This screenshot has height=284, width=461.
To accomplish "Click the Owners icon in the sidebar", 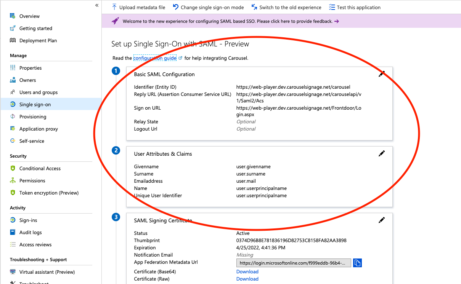I will [13, 80].
